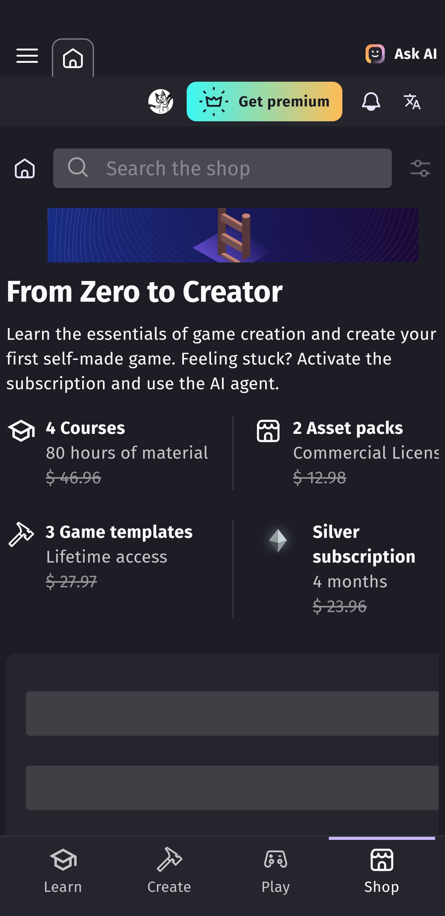Select the home tab at top
The width and height of the screenshot is (445, 916).
coord(73,58)
